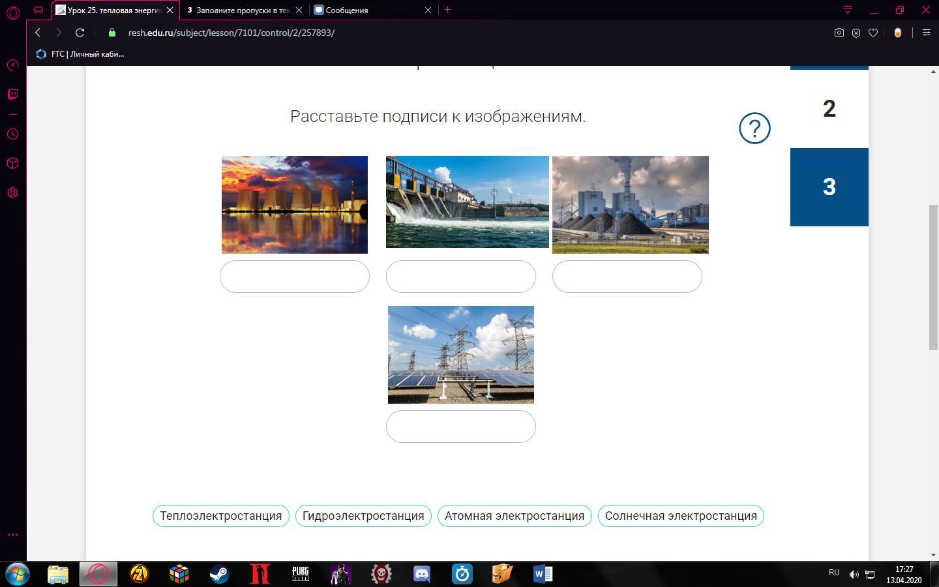
Task: Go forward to the next page
Action: coord(59,33)
